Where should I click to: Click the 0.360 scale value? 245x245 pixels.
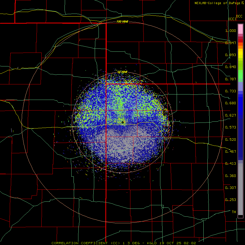pyautogui.click(x=231, y=176)
